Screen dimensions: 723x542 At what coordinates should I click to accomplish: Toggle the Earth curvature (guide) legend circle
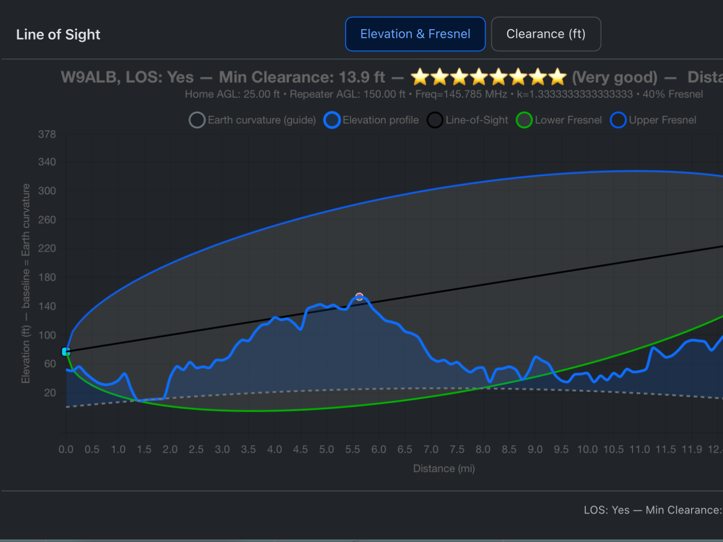coord(197,120)
